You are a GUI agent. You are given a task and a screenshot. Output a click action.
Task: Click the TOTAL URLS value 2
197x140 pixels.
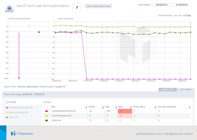[x=134, y=116]
